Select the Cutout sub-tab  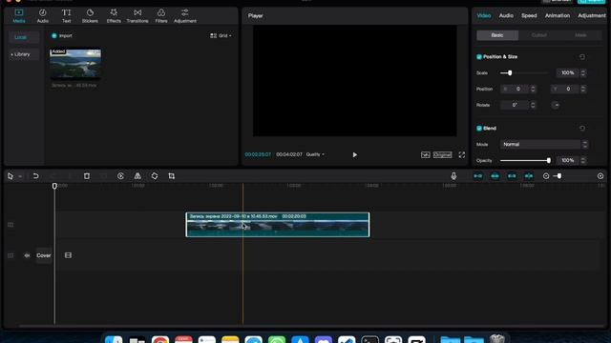click(538, 35)
